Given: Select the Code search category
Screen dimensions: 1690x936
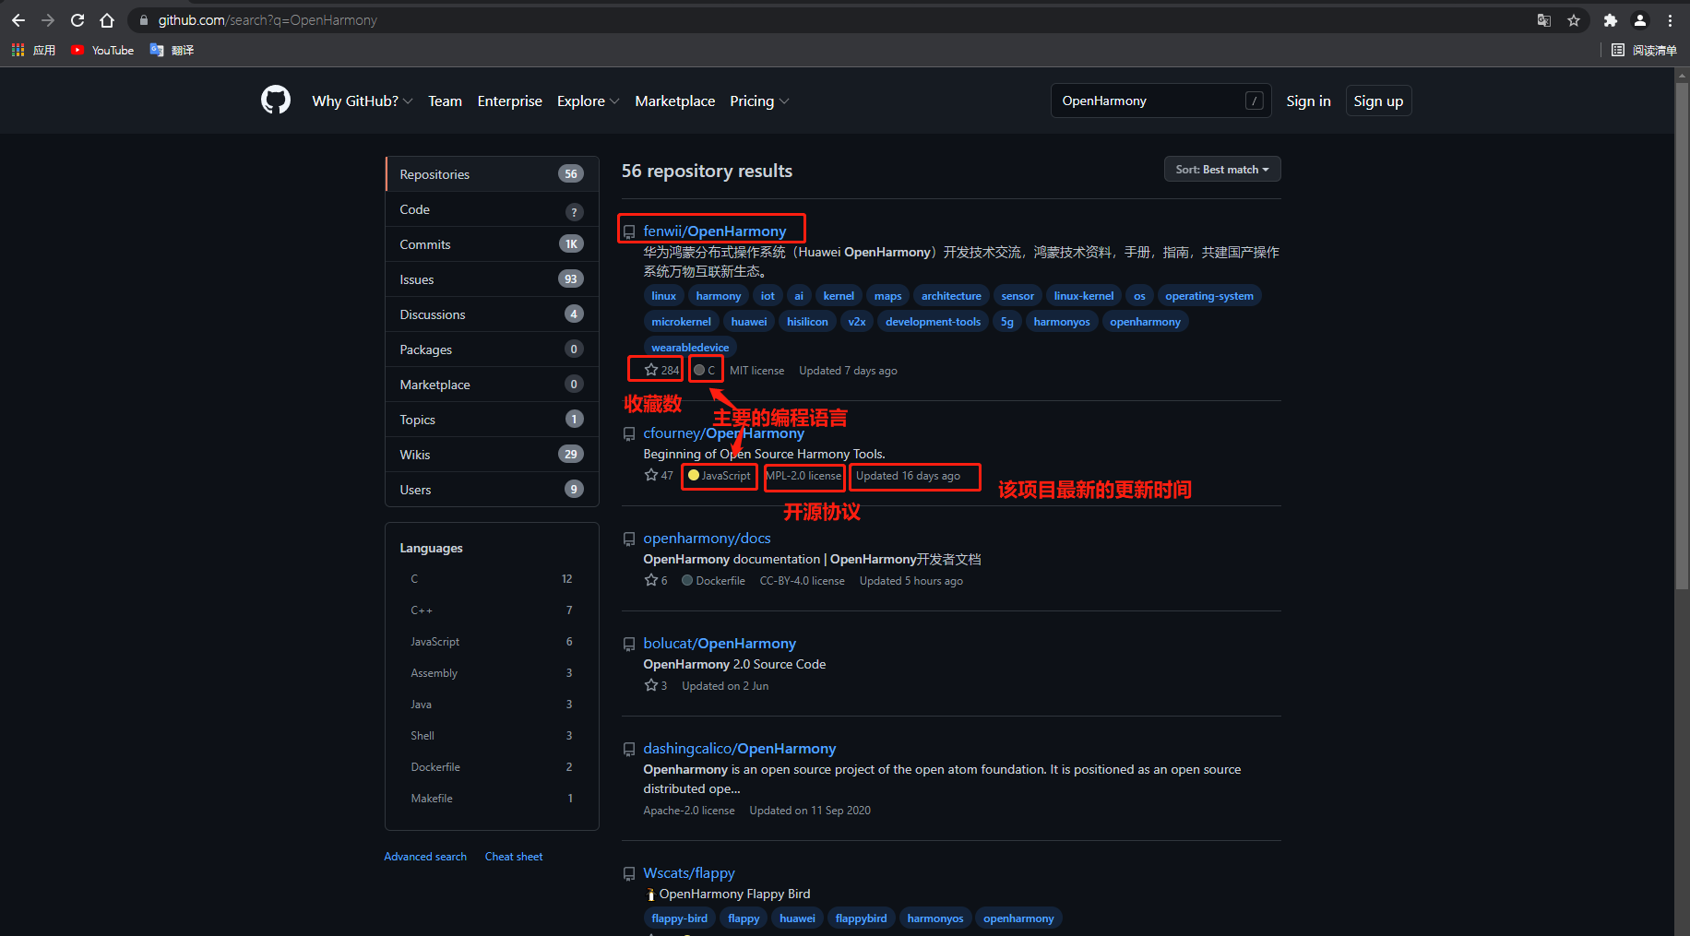Looking at the screenshot, I should click(492, 209).
